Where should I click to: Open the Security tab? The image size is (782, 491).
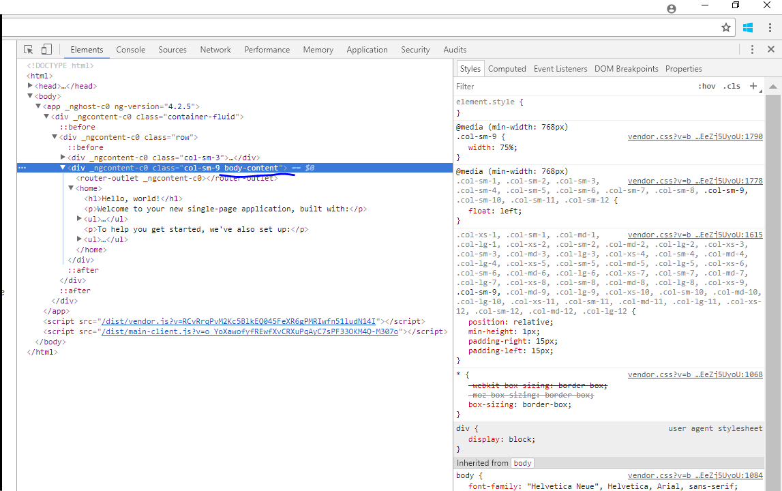tap(415, 49)
